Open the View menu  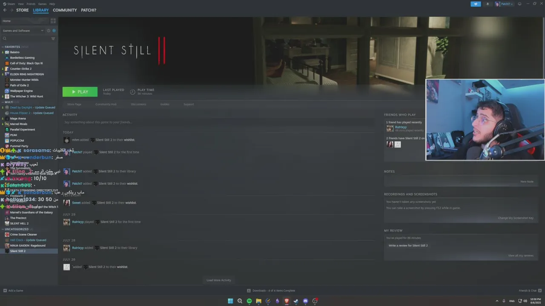click(x=20, y=4)
